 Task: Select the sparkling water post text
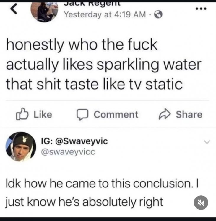coord(104,64)
